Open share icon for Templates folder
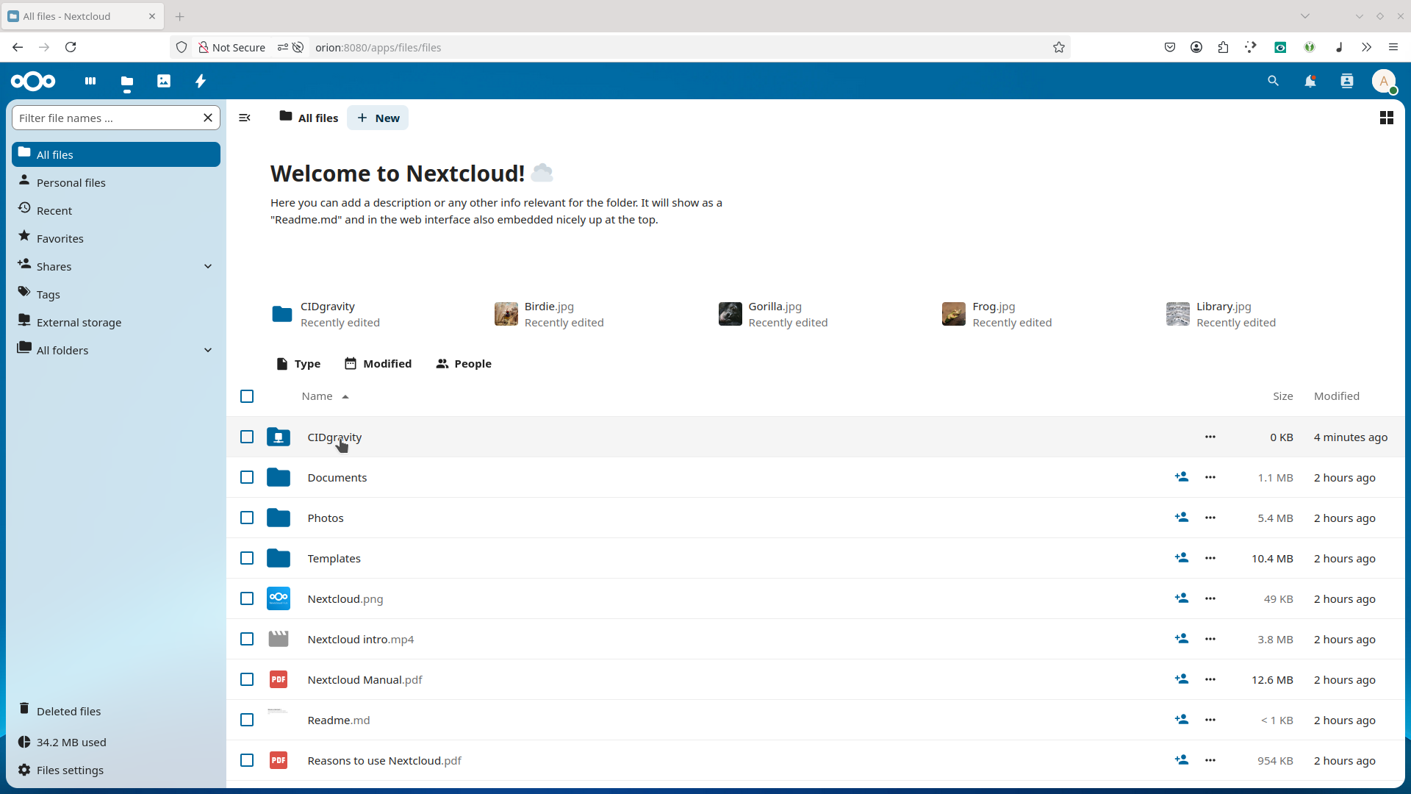The height and width of the screenshot is (794, 1411). click(x=1182, y=558)
